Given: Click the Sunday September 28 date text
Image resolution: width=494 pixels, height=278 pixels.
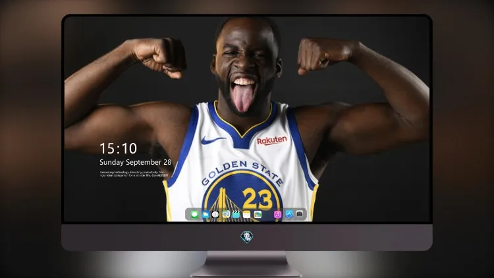Looking at the screenshot, I should (136, 162).
